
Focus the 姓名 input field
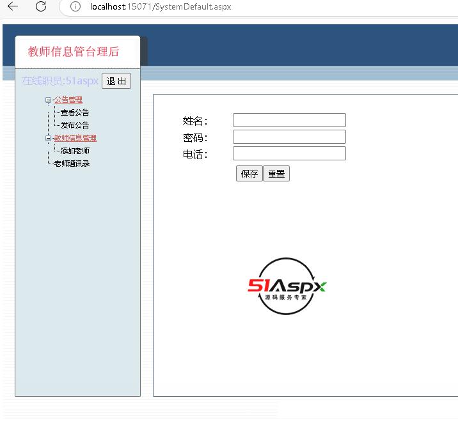click(x=289, y=120)
